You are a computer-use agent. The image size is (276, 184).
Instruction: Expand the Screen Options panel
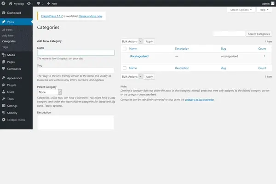241,9
